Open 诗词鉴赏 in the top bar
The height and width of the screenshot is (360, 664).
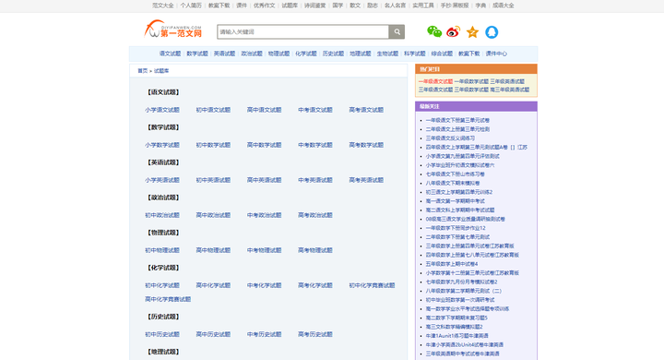click(x=315, y=6)
